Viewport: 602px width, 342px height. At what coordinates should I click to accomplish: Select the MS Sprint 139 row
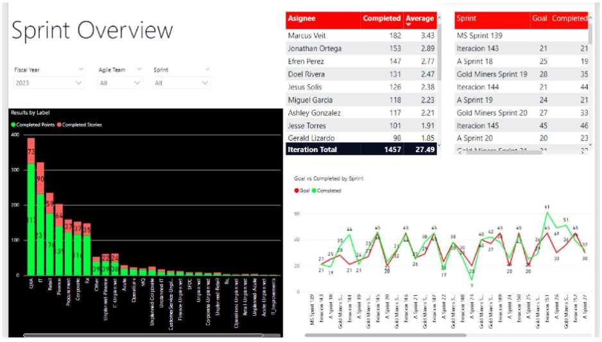tap(521, 36)
